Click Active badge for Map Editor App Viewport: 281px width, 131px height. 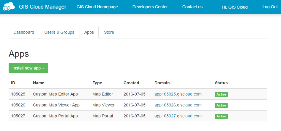(221, 94)
